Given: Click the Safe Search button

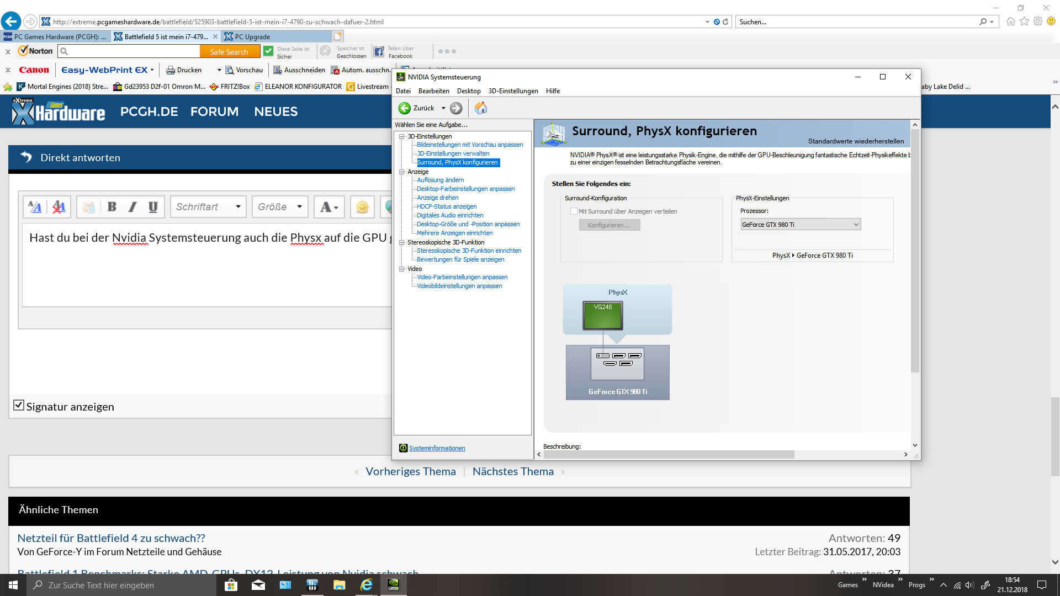Looking at the screenshot, I should point(229,52).
